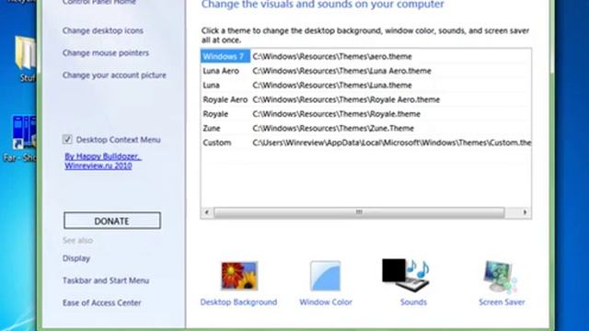
Task: Click the Desktop Background label
Action: pyautogui.click(x=238, y=302)
